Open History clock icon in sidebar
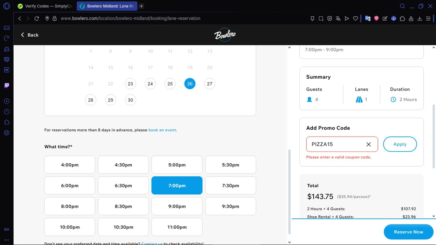This screenshot has height=245, width=436. pos(7,112)
